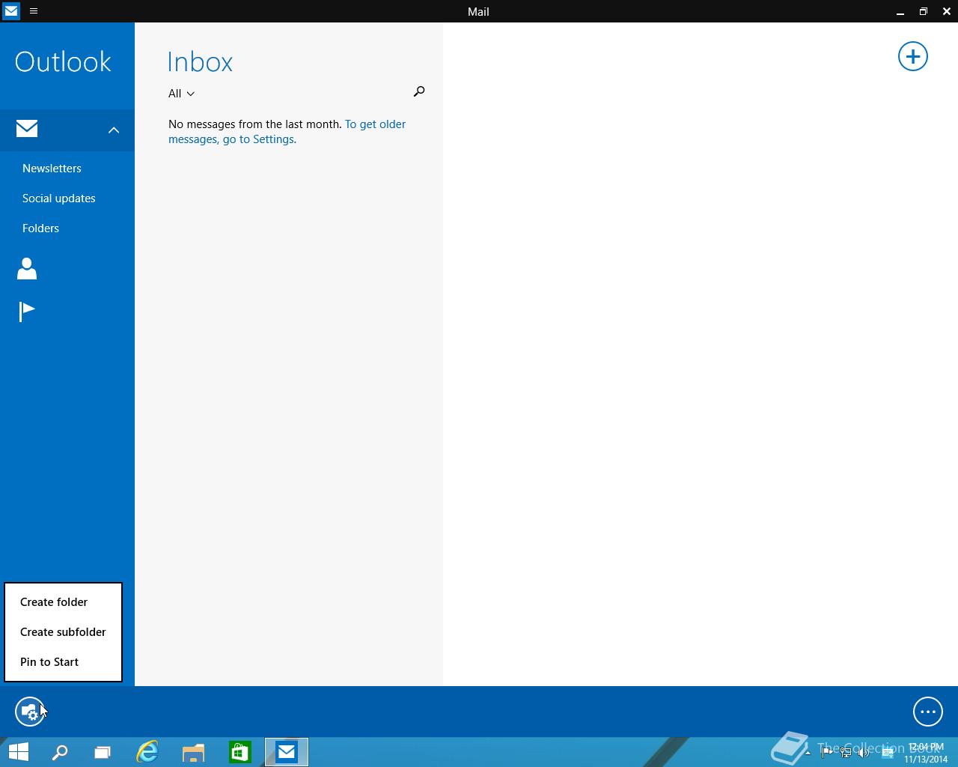Image resolution: width=958 pixels, height=767 pixels.
Task: Select the Inbox mail envelope icon
Action: pyautogui.click(x=27, y=128)
